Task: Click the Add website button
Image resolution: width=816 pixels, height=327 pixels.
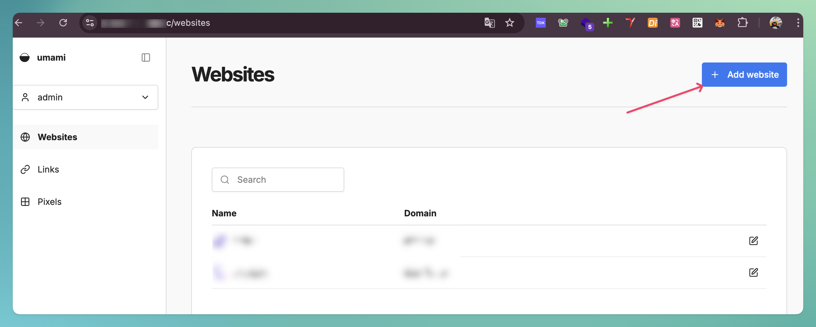Action: pos(744,75)
